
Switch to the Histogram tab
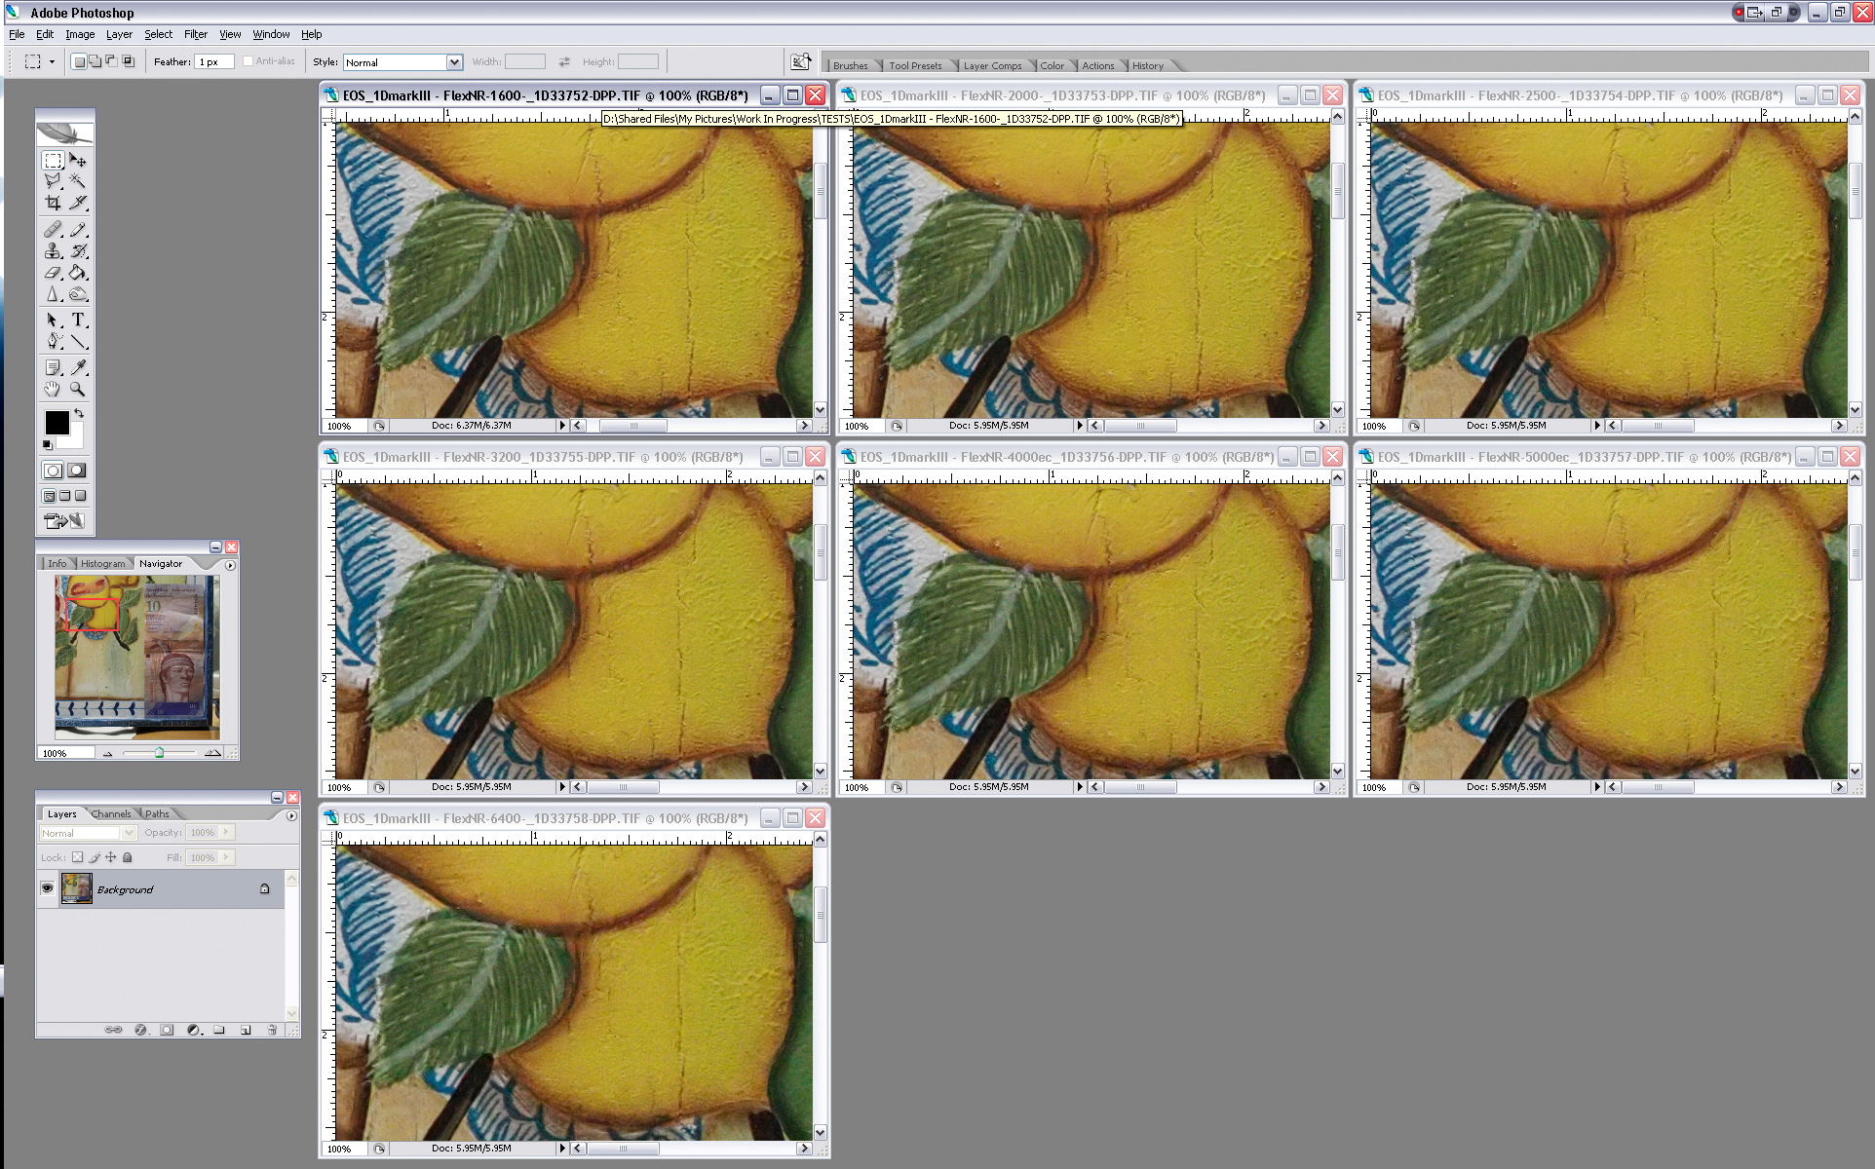coord(101,561)
